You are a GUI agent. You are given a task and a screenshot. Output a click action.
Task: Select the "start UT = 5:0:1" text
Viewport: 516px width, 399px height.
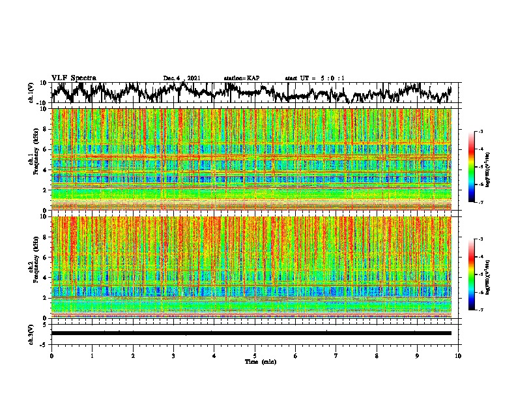(315, 78)
